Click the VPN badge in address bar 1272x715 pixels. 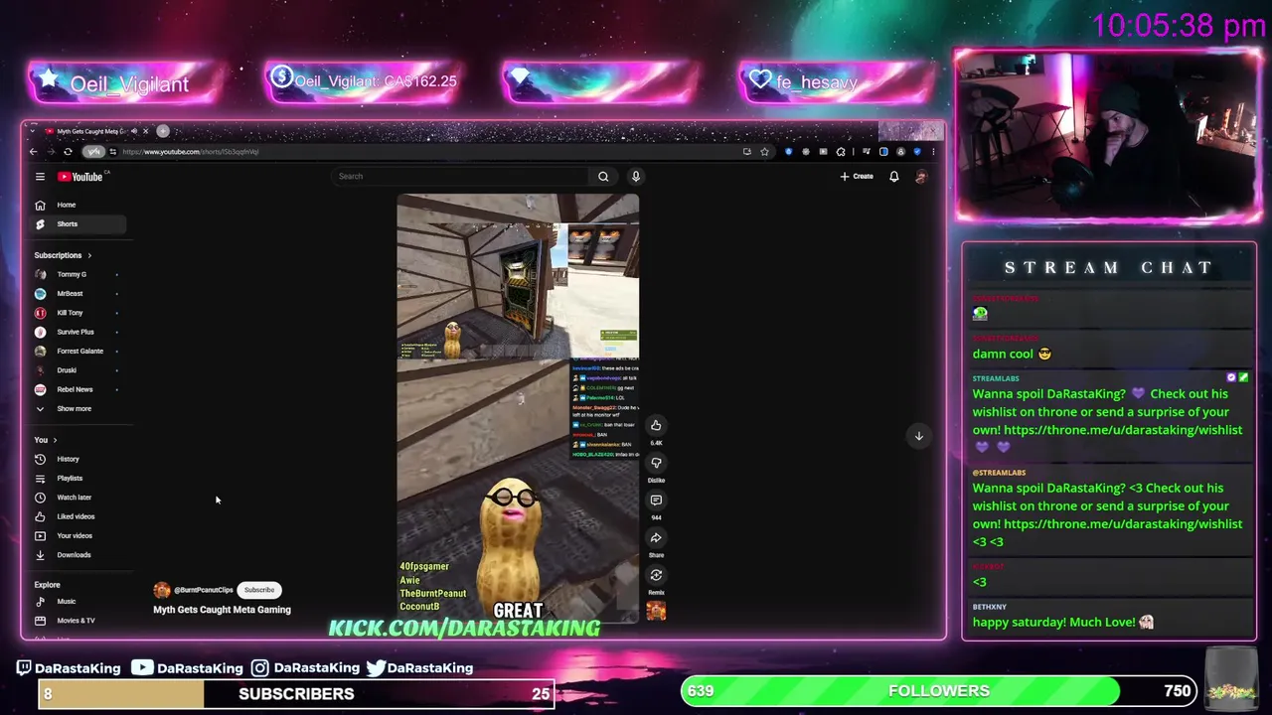(x=93, y=152)
